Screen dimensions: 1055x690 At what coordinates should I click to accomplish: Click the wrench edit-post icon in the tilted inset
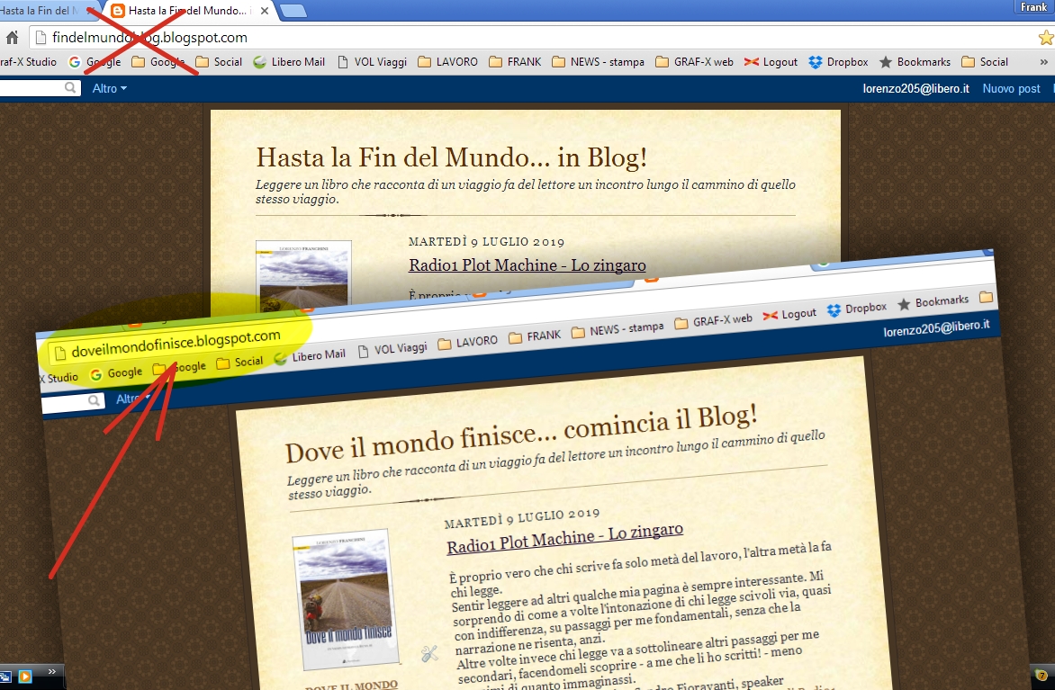pyautogui.click(x=429, y=653)
